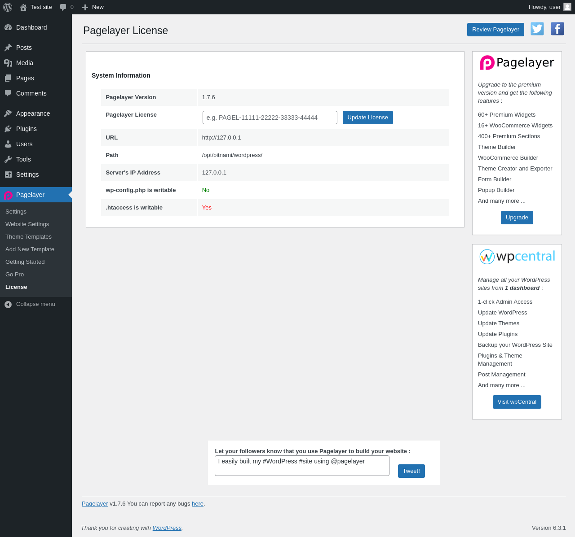
Task: Click the tweet message text box
Action: click(302, 466)
